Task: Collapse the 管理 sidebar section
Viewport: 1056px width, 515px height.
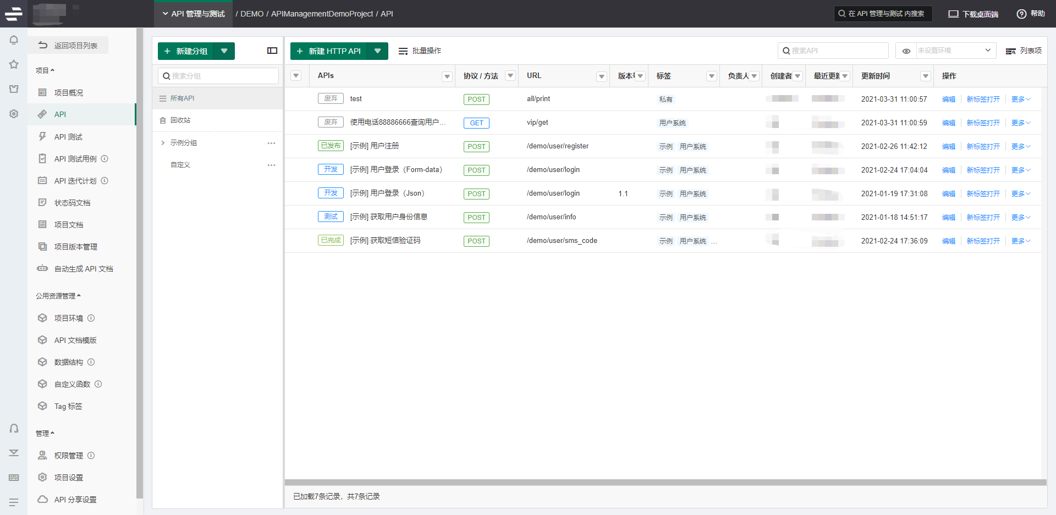Action: pos(45,433)
